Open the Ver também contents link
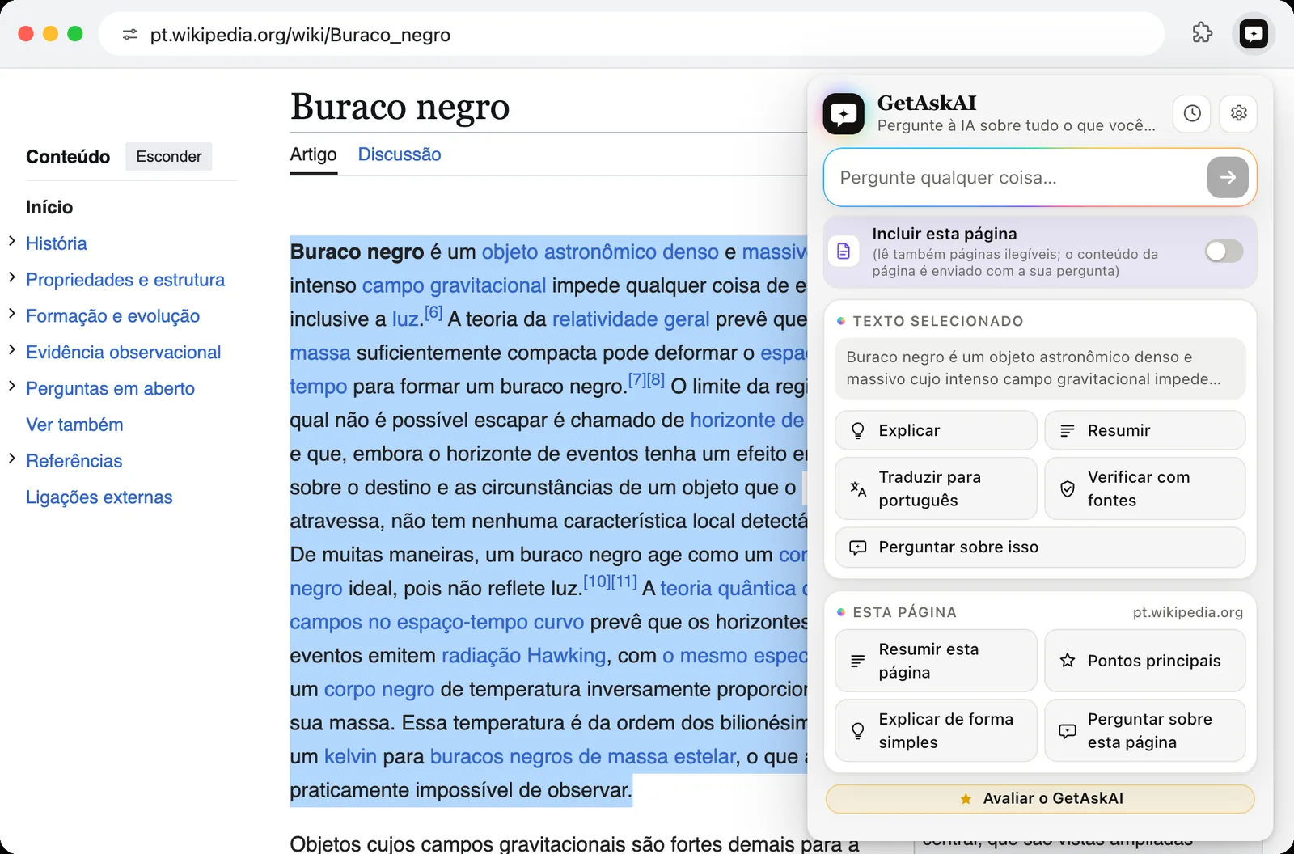The width and height of the screenshot is (1294, 854). point(74,425)
